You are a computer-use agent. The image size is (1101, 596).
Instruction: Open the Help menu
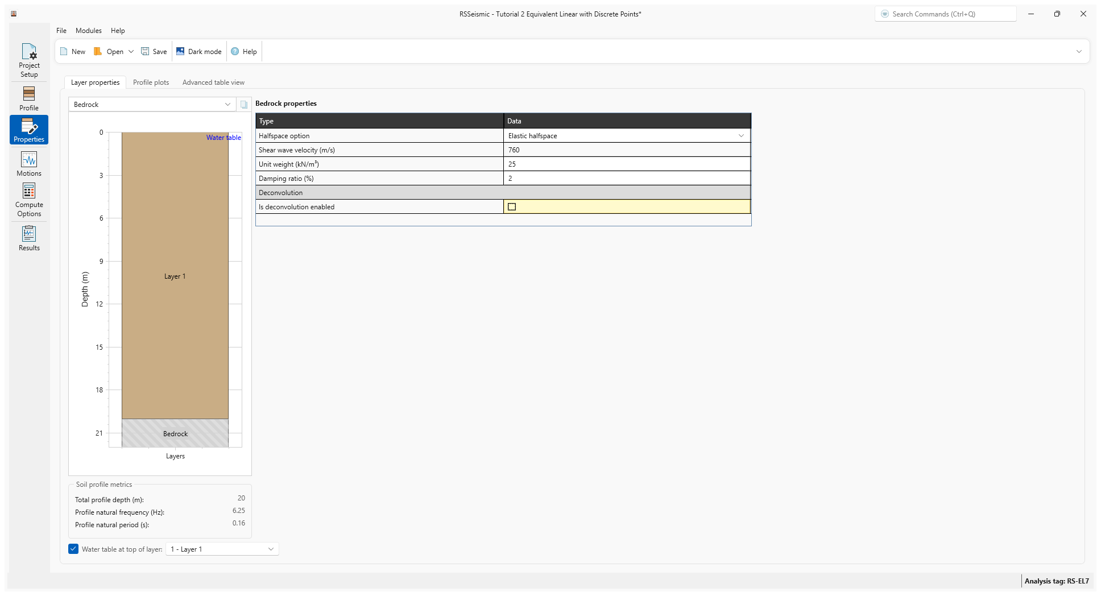(118, 31)
